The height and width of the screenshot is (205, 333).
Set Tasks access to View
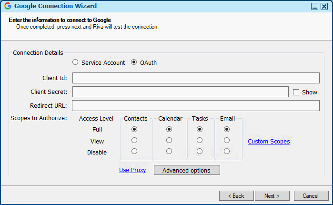tap(200, 140)
